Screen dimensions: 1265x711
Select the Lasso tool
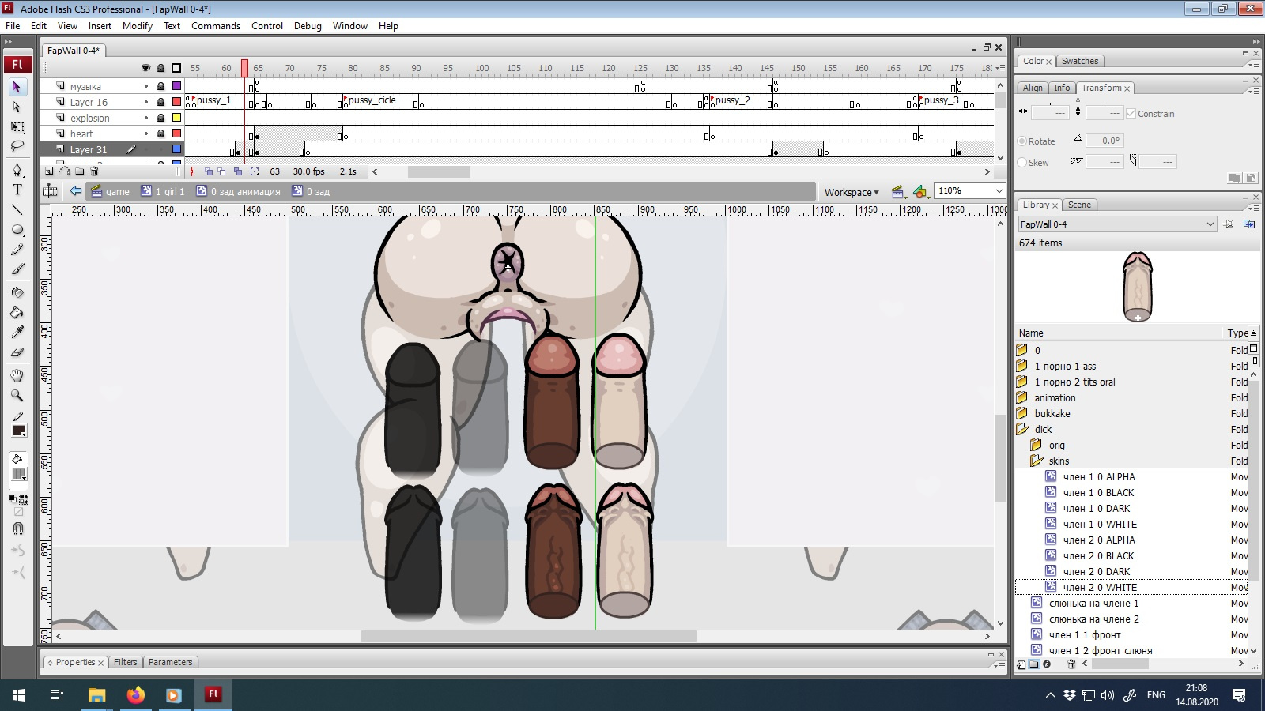coord(17,146)
